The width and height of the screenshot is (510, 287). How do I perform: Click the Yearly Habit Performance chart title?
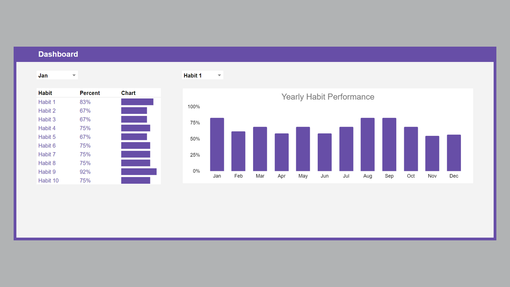[328, 97]
